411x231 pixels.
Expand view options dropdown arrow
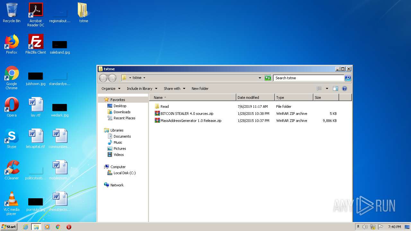coord(327,89)
